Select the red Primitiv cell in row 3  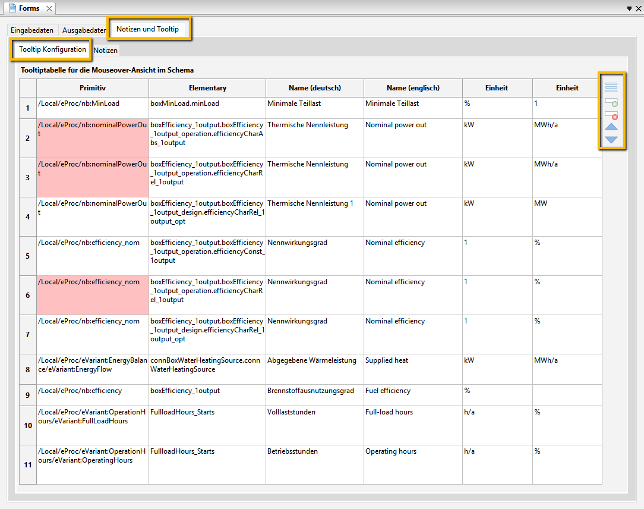pyautogui.click(x=93, y=178)
